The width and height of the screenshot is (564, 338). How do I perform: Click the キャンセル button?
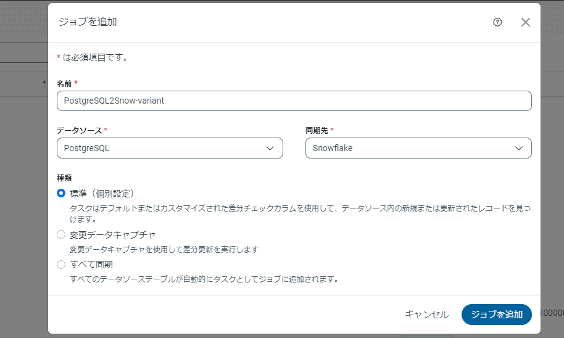click(x=426, y=315)
